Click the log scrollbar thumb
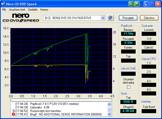Screen dimensions: 162x119 pos(110,110)
